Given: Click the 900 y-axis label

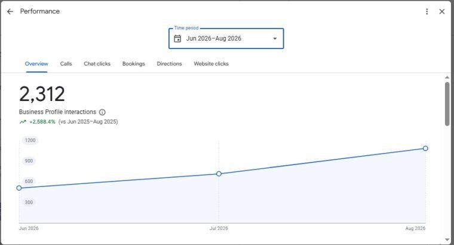Looking at the screenshot, I should [29, 161].
